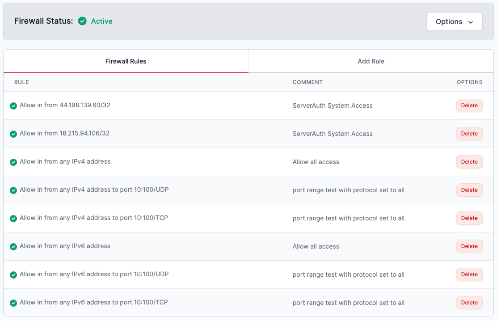The height and width of the screenshot is (321, 497).
Task: Delete the IPv4 port 10:100/TCP rule
Action: click(469, 218)
